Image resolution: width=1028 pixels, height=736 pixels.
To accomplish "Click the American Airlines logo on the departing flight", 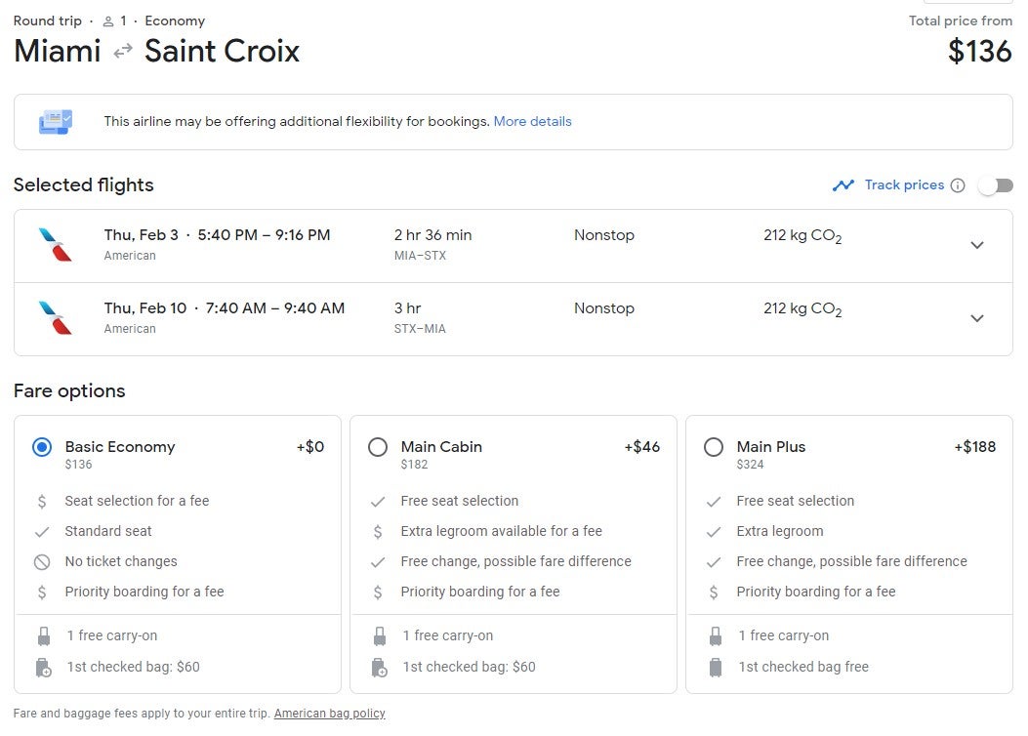I will pos(56,244).
